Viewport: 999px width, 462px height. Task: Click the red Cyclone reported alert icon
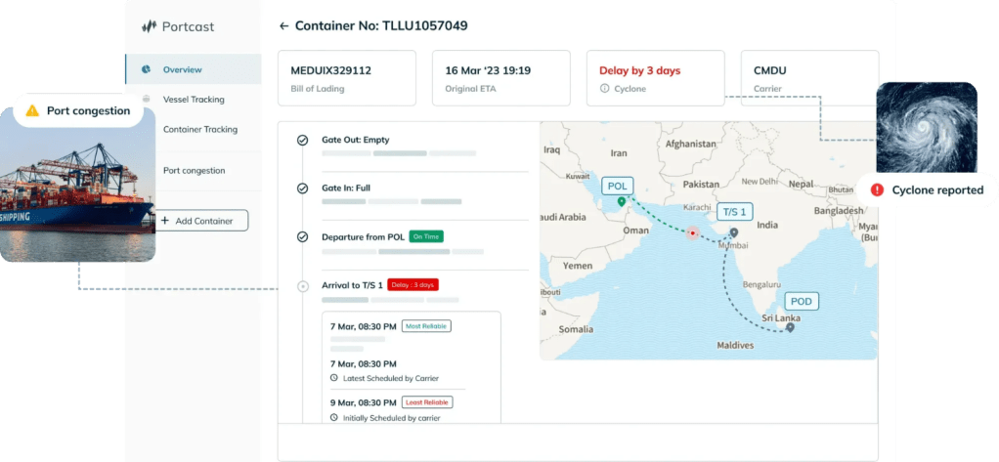click(877, 189)
